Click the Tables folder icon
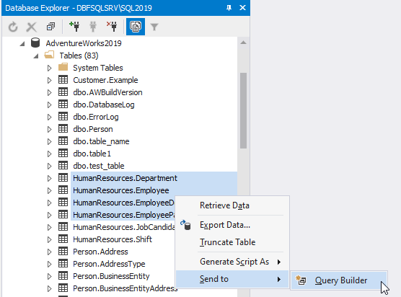This screenshot has height=297, width=401. pos(49,55)
